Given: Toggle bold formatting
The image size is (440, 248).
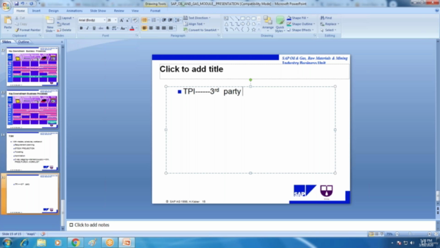Looking at the screenshot, I should pos(81,28).
